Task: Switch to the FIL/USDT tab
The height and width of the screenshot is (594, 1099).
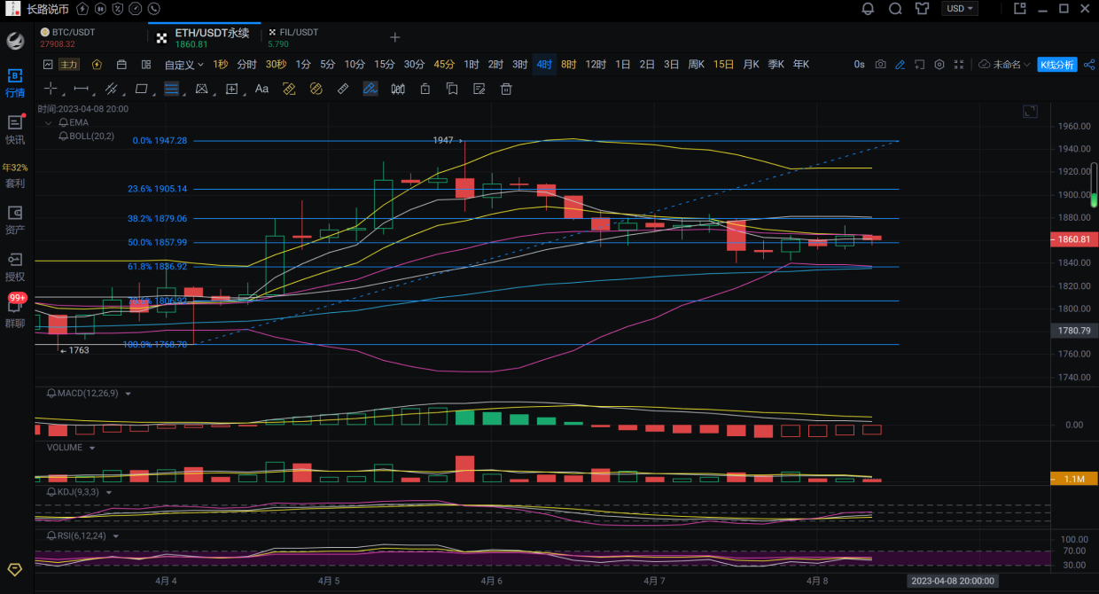Action: pos(297,37)
